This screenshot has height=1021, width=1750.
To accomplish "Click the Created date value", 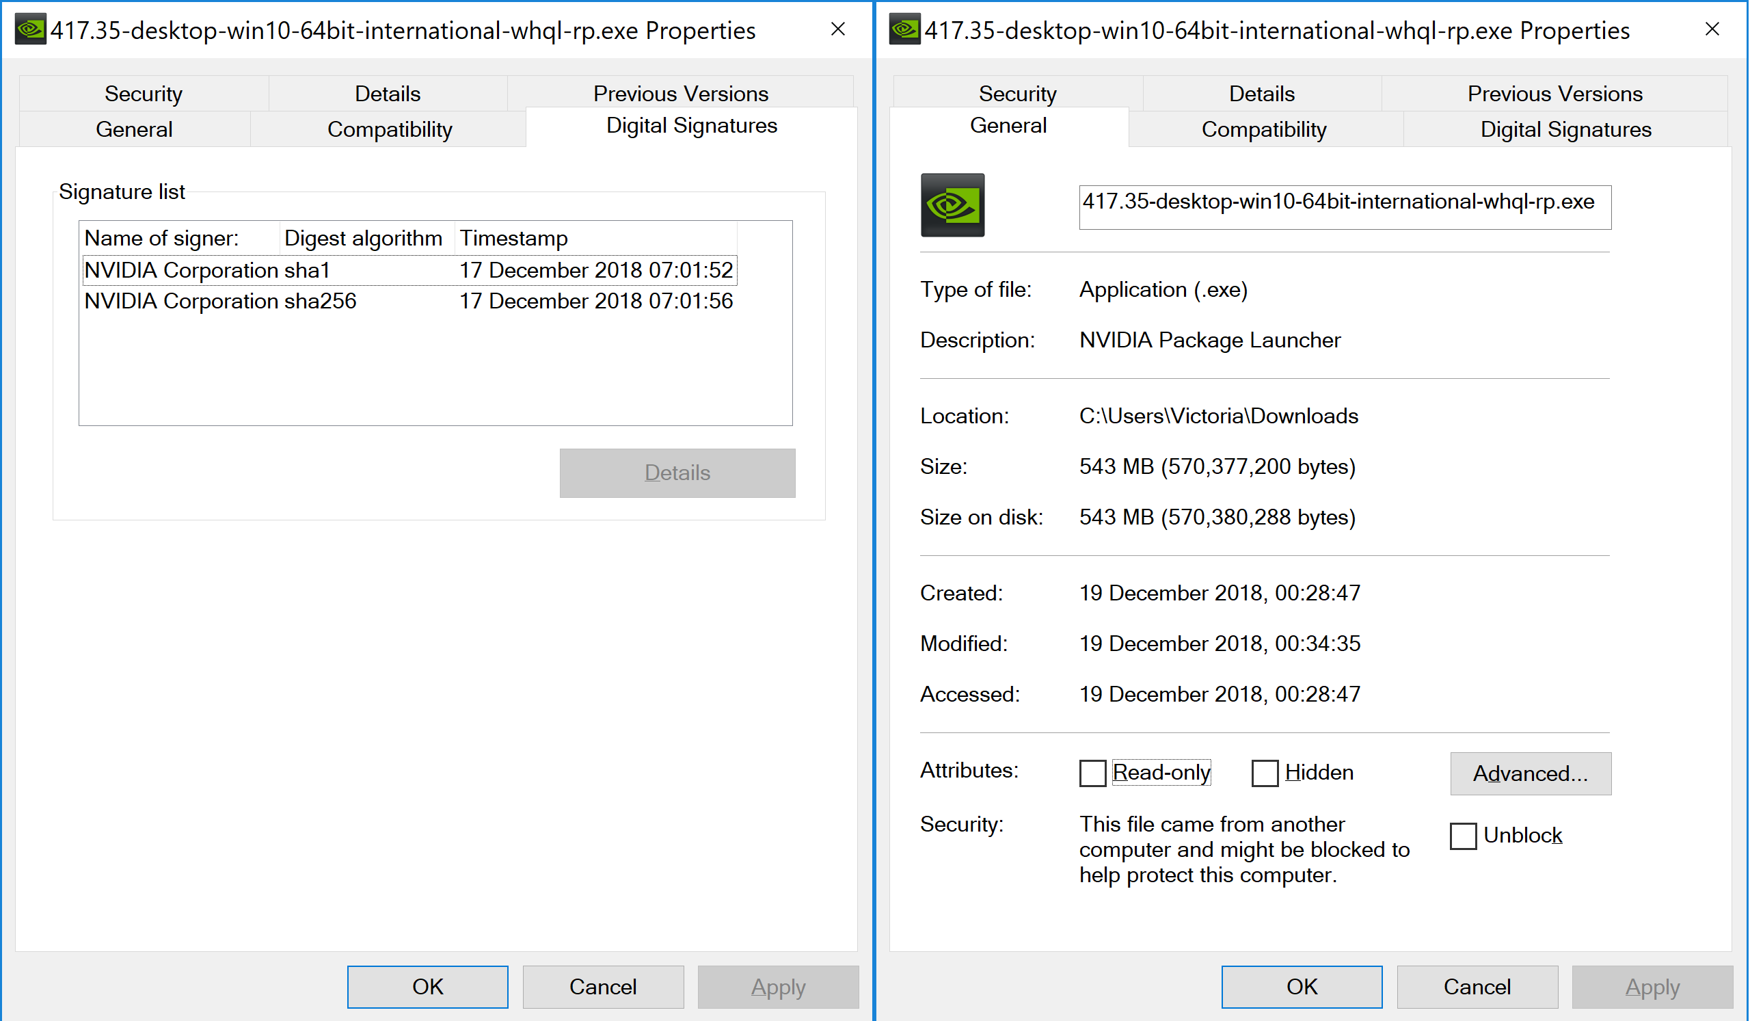I will point(1220,593).
